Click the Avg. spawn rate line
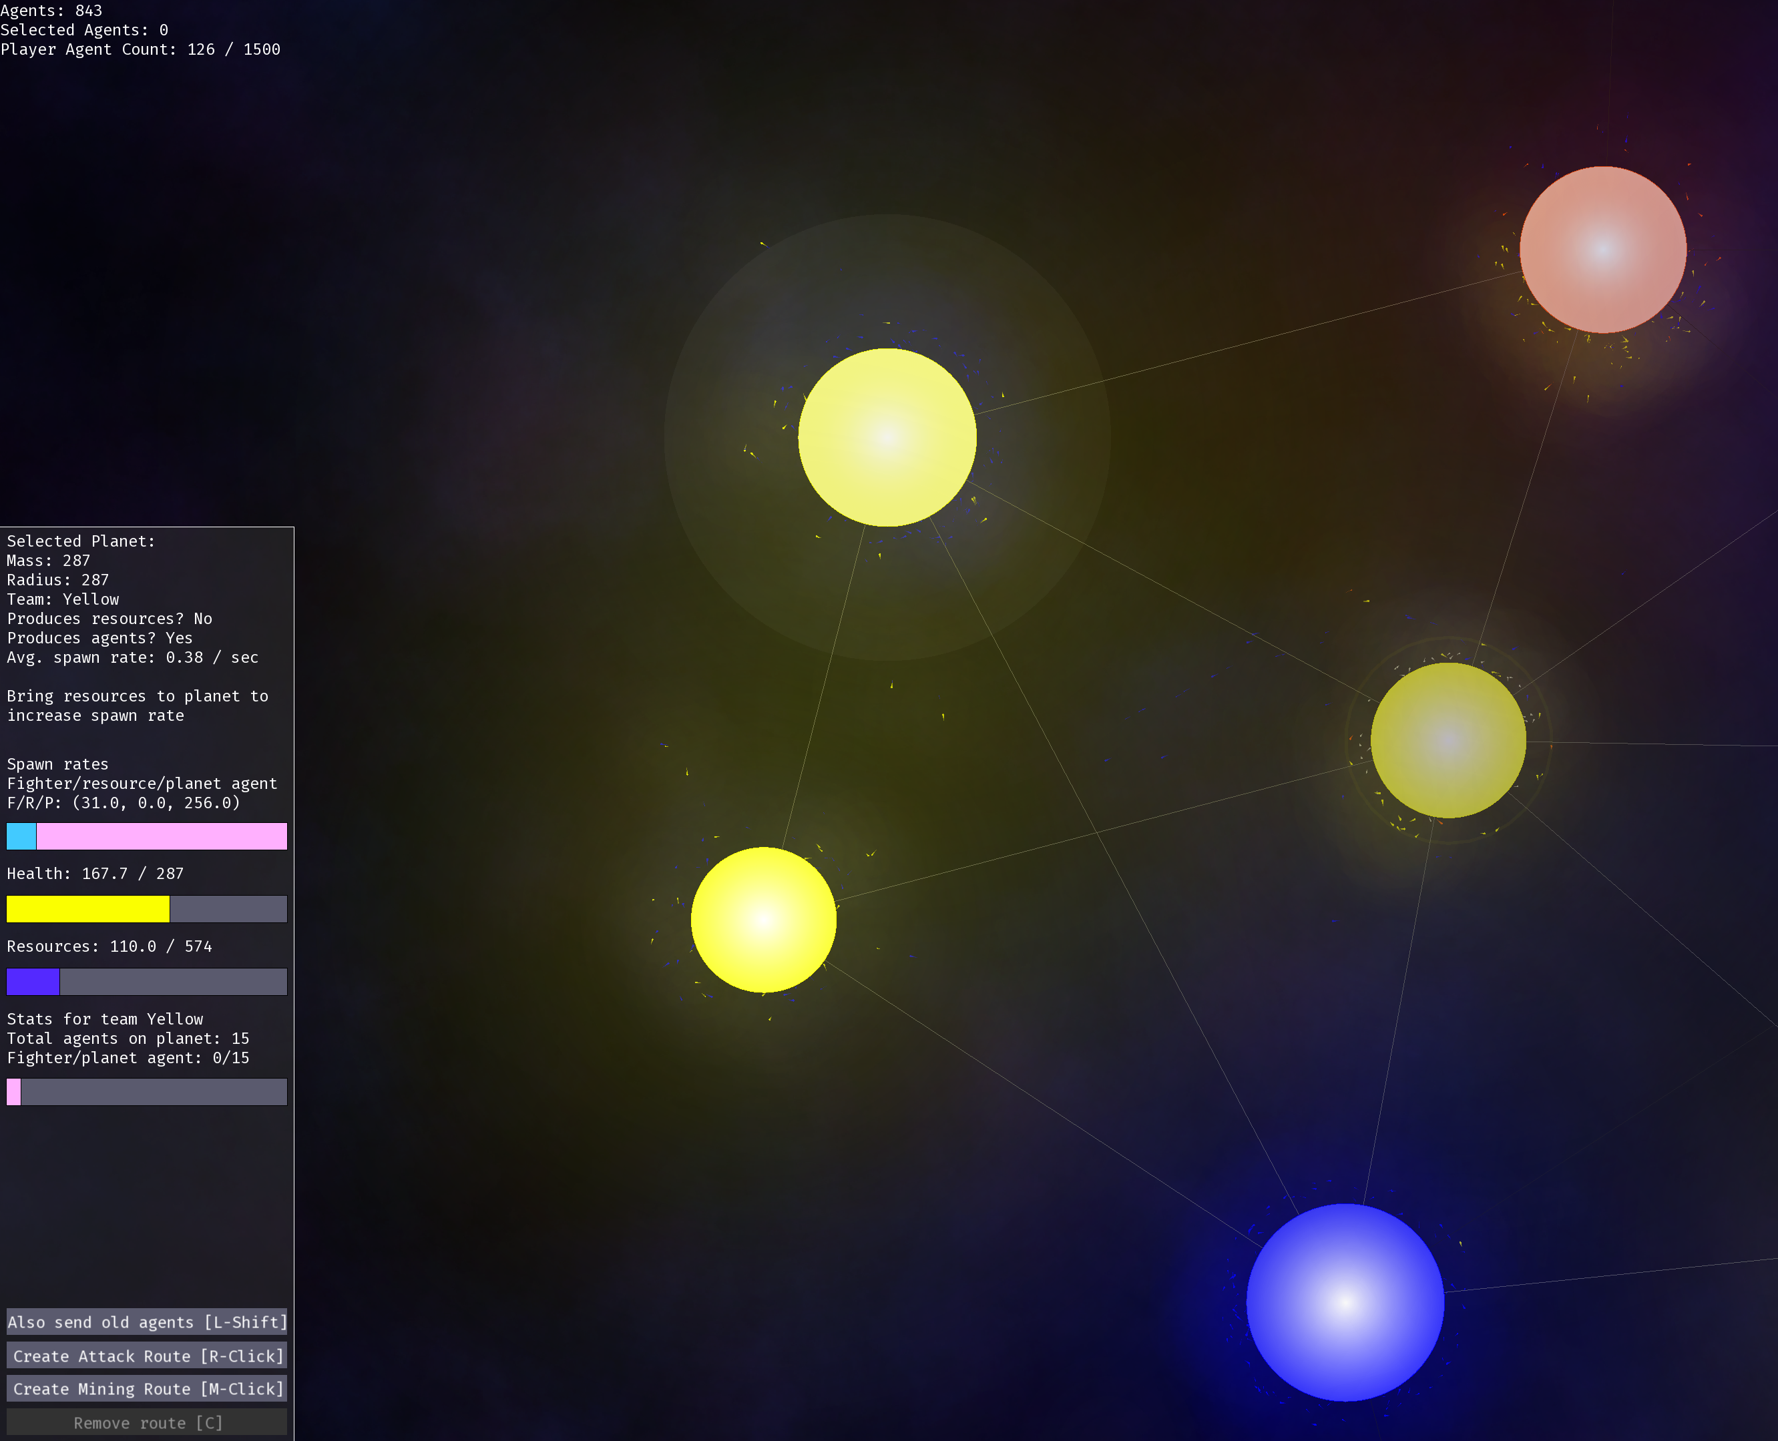 [x=133, y=657]
